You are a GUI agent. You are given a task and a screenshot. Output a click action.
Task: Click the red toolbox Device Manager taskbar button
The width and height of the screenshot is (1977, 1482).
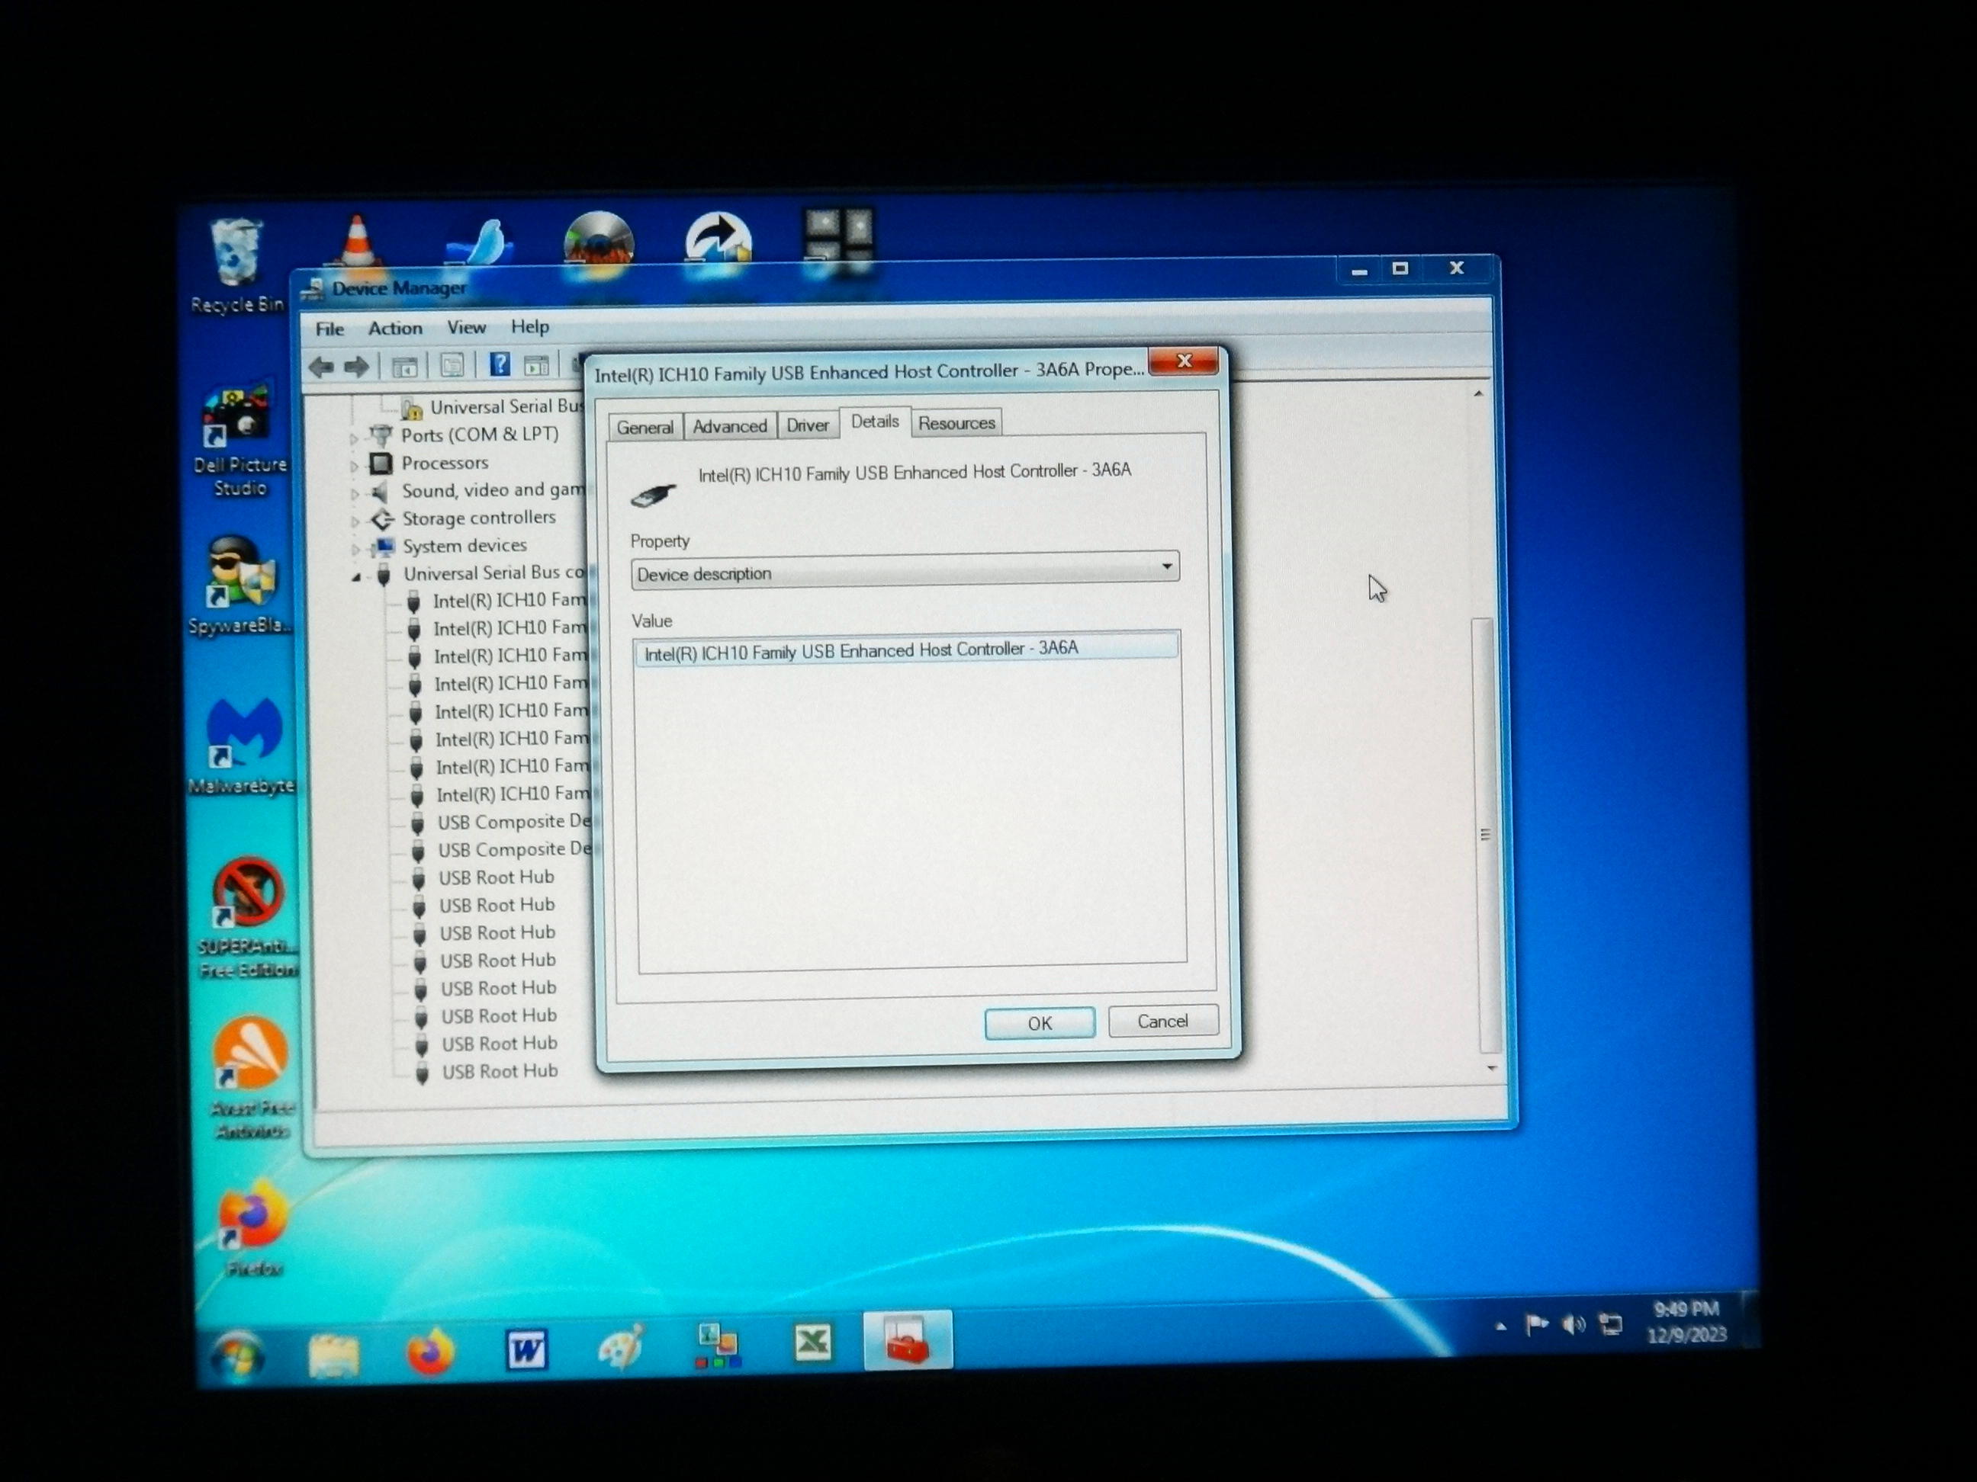click(908, 1339)
